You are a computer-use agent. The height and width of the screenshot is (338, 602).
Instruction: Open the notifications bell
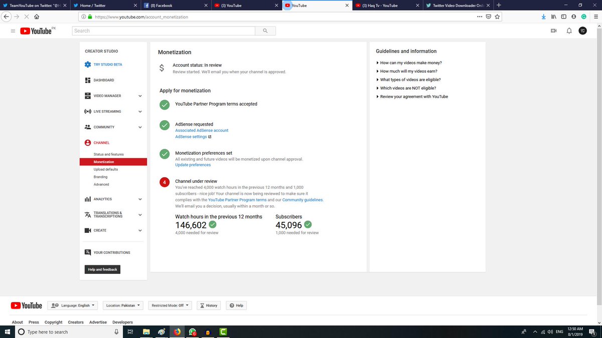tap(569, 31)
